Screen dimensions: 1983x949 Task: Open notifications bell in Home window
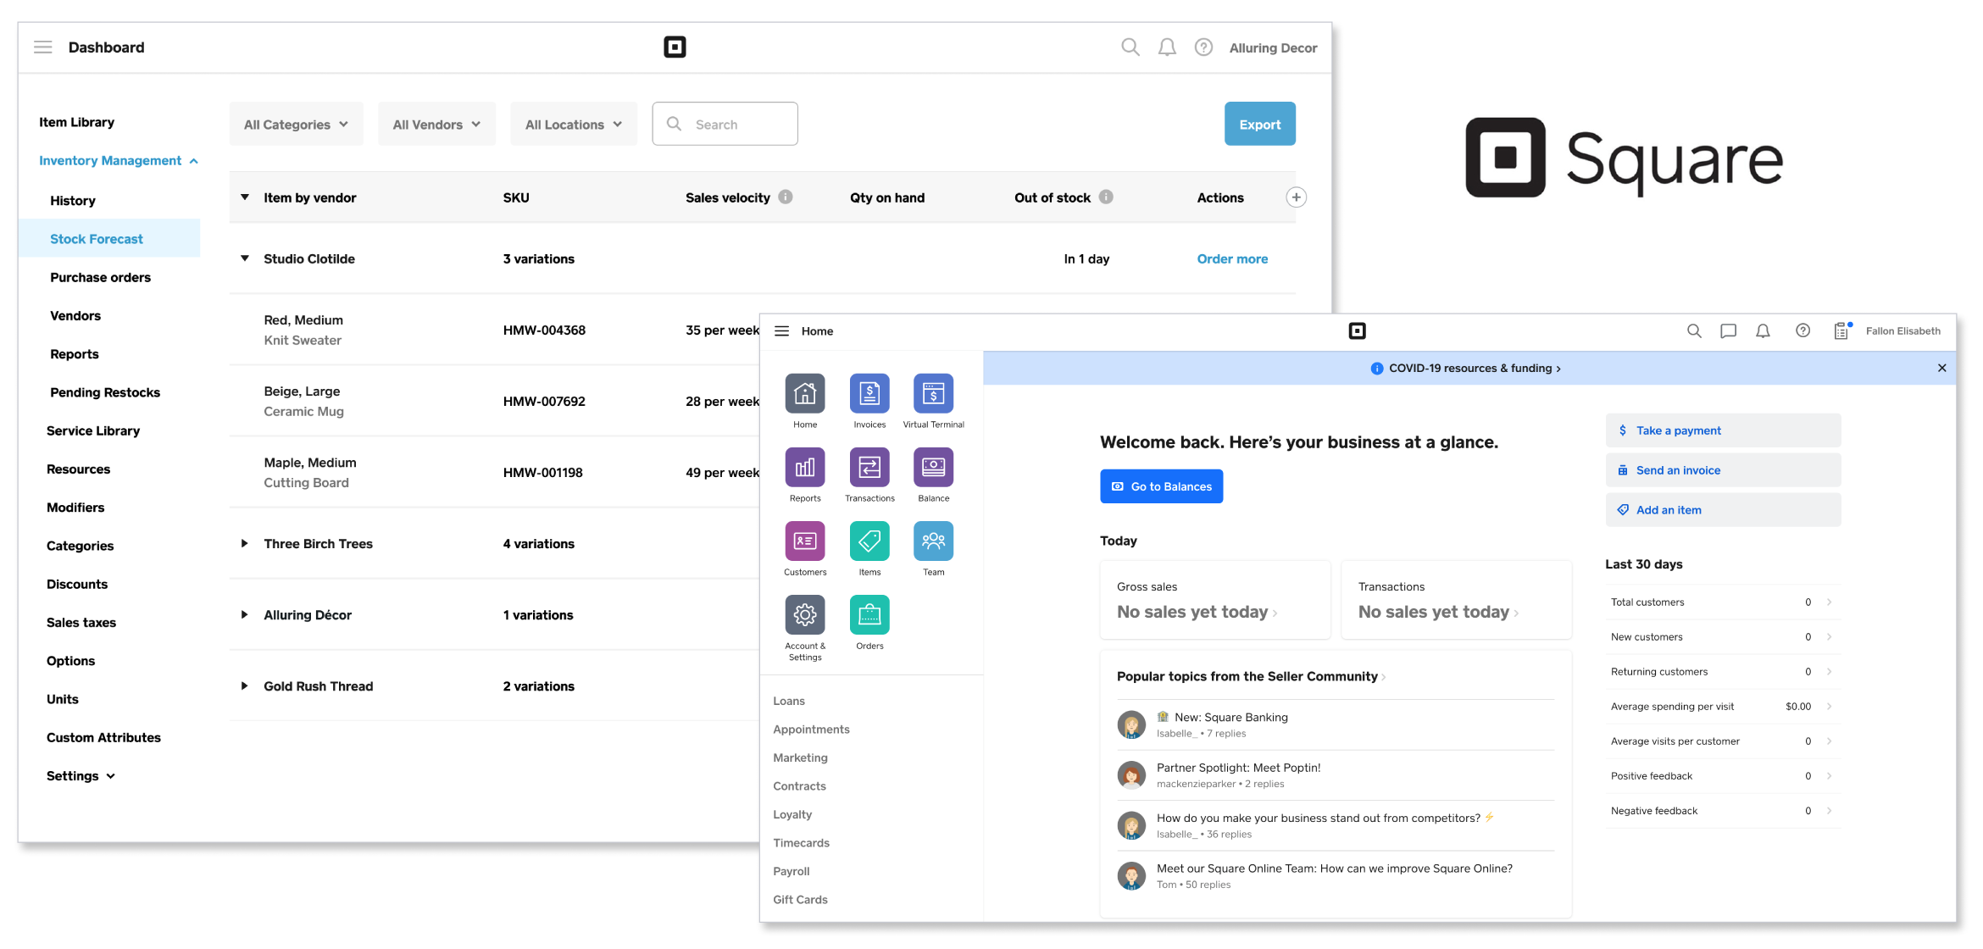1763,331
